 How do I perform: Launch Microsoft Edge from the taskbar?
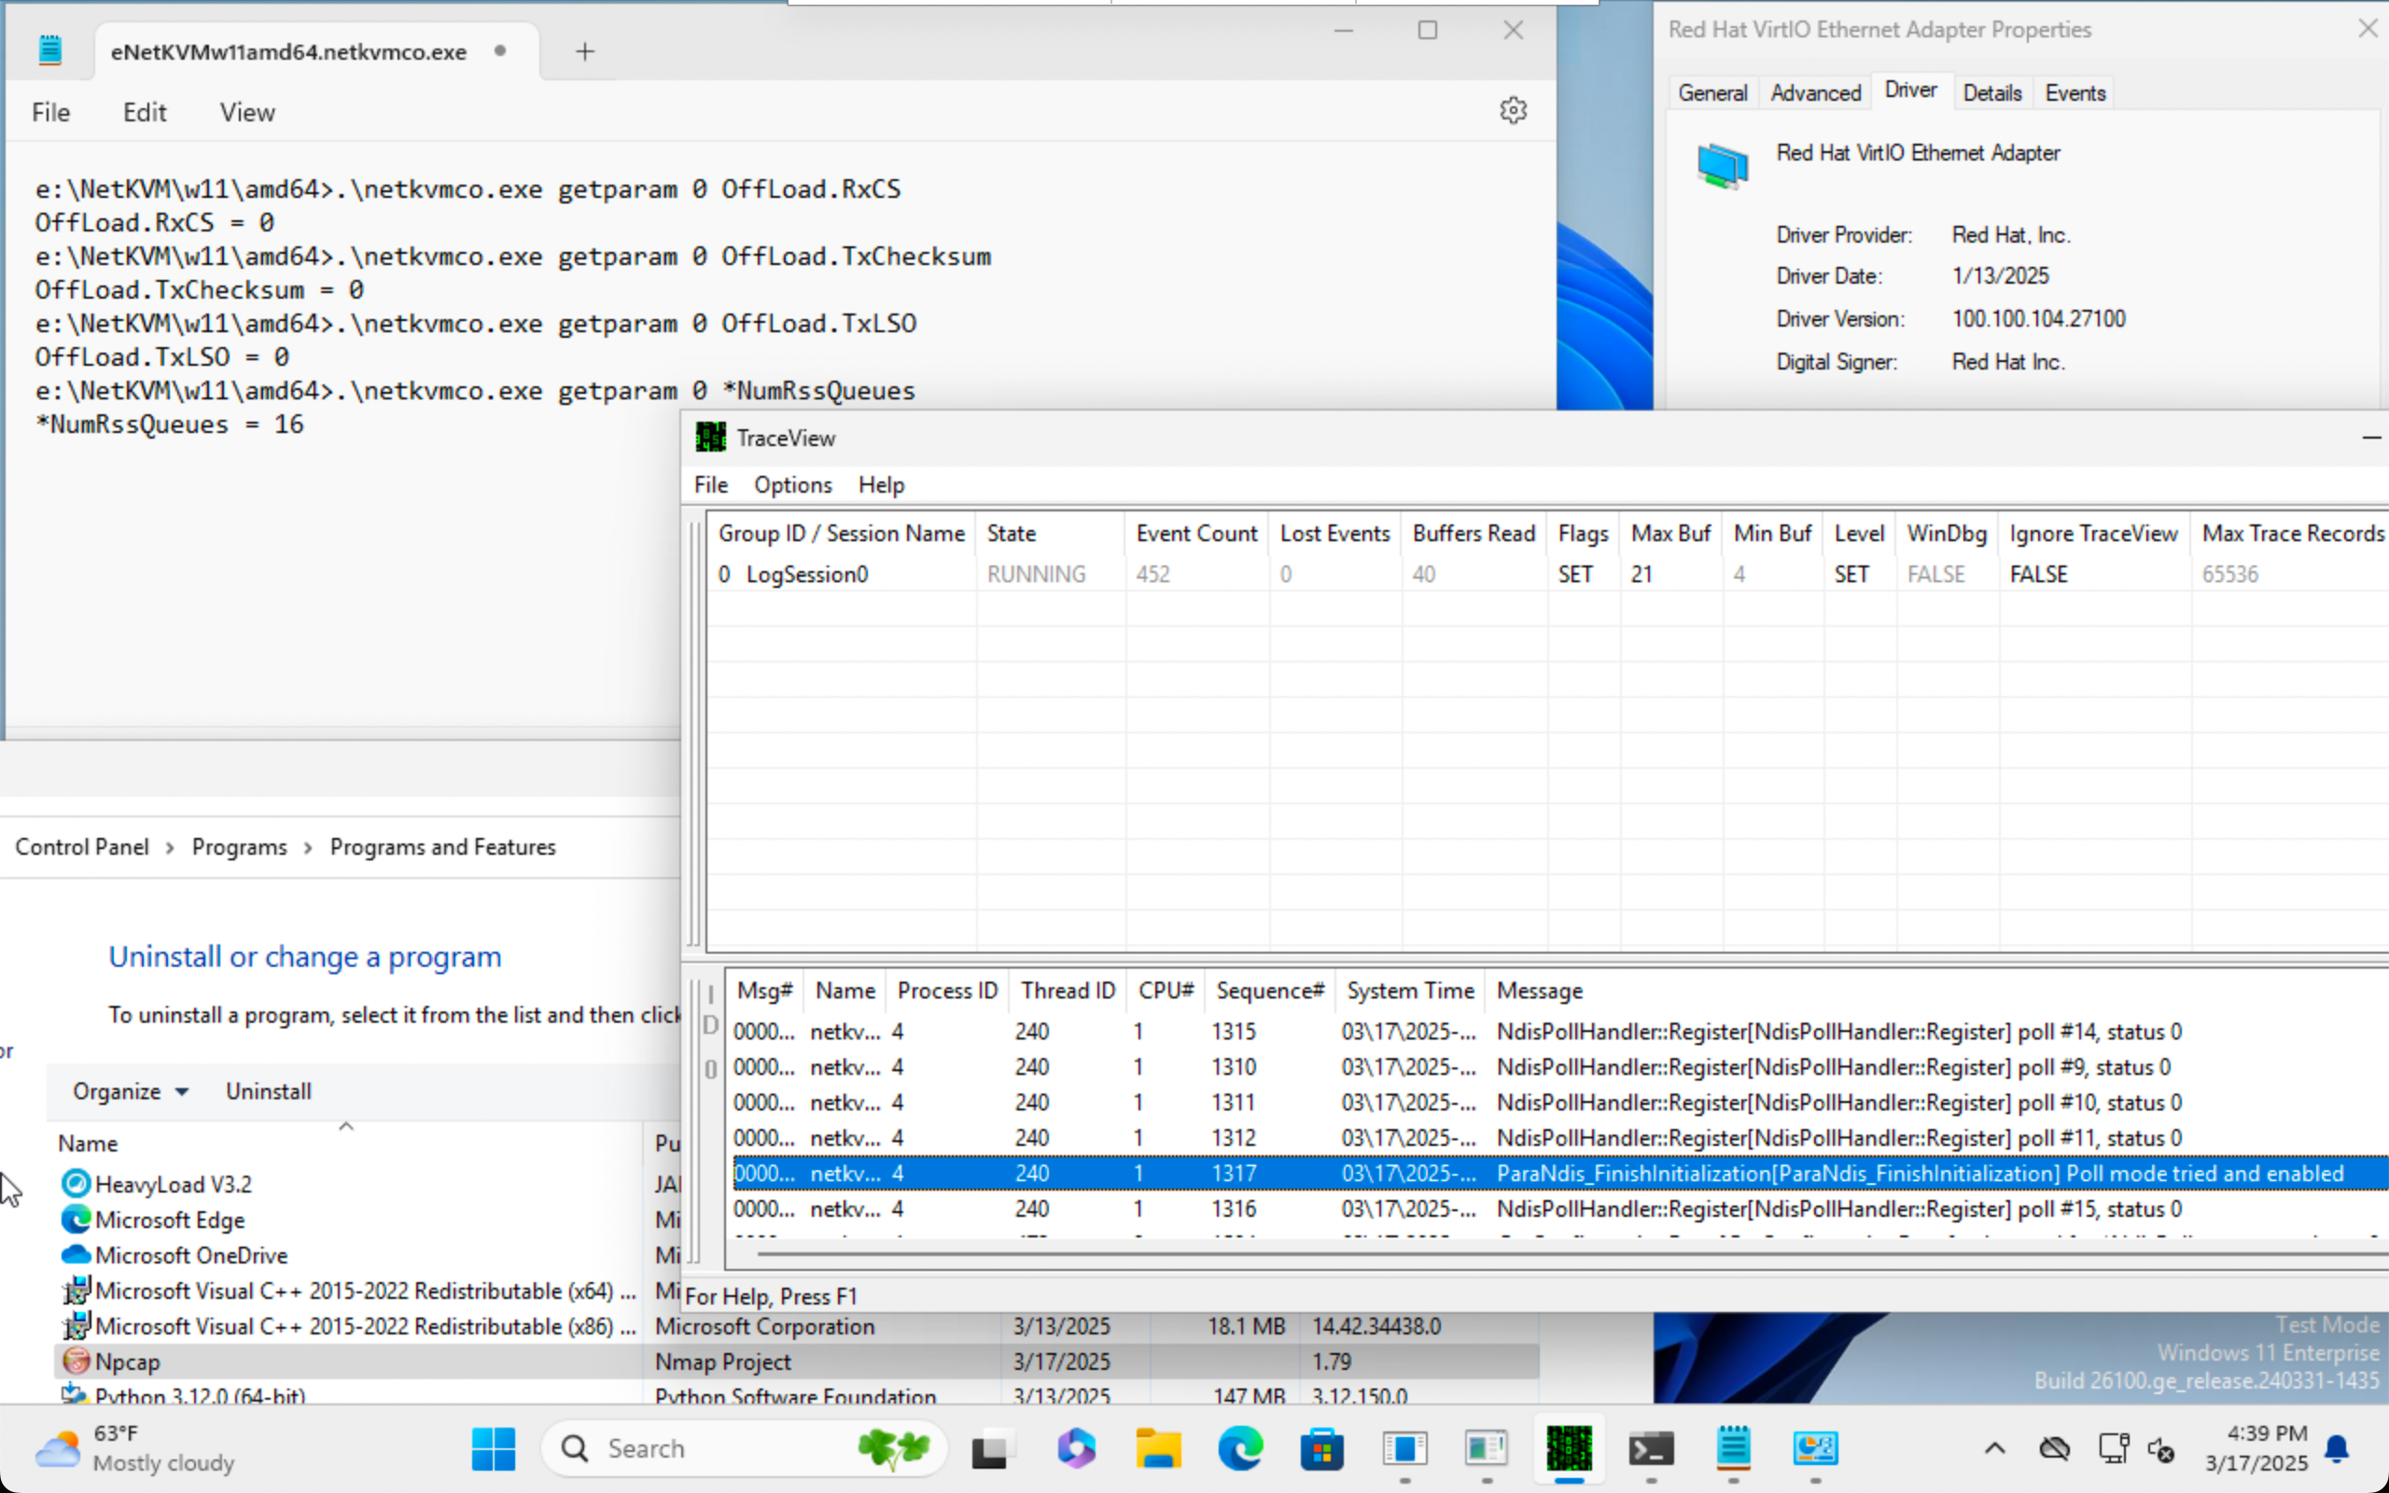1240,1448
